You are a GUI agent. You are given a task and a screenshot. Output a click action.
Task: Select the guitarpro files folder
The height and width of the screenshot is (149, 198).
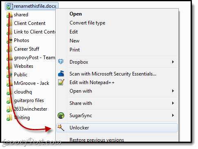pyautogui.click(x=29, y=100)
